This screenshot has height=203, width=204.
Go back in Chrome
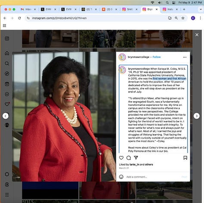pos(5,18)
